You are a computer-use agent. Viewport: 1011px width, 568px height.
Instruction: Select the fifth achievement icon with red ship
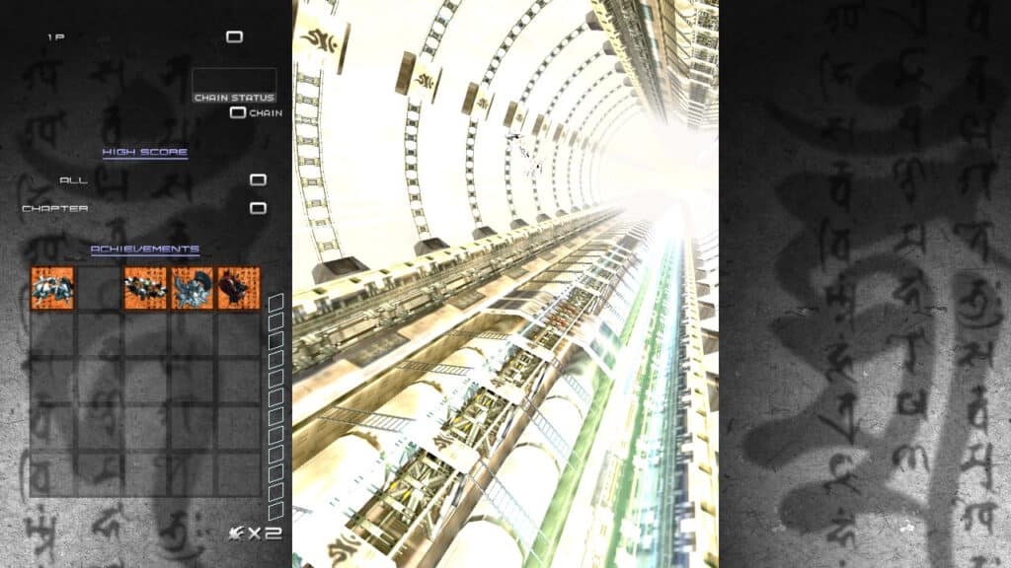pyautogui.click(x=238, y=288)
